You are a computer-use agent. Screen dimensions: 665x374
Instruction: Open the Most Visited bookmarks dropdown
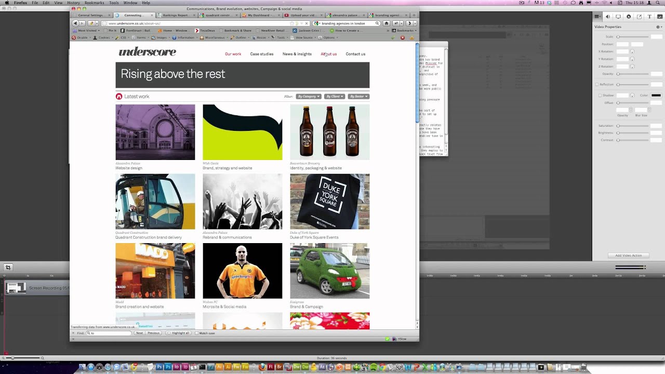[x=87, y=31]
